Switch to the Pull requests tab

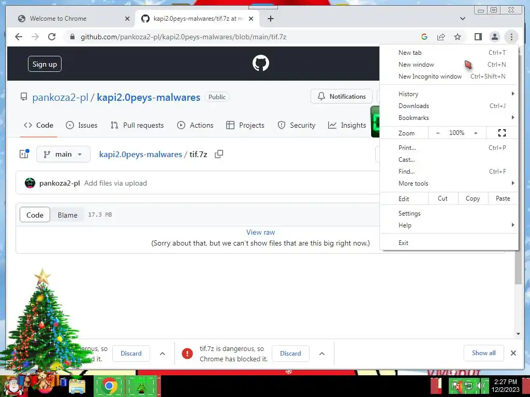point(137,125)
